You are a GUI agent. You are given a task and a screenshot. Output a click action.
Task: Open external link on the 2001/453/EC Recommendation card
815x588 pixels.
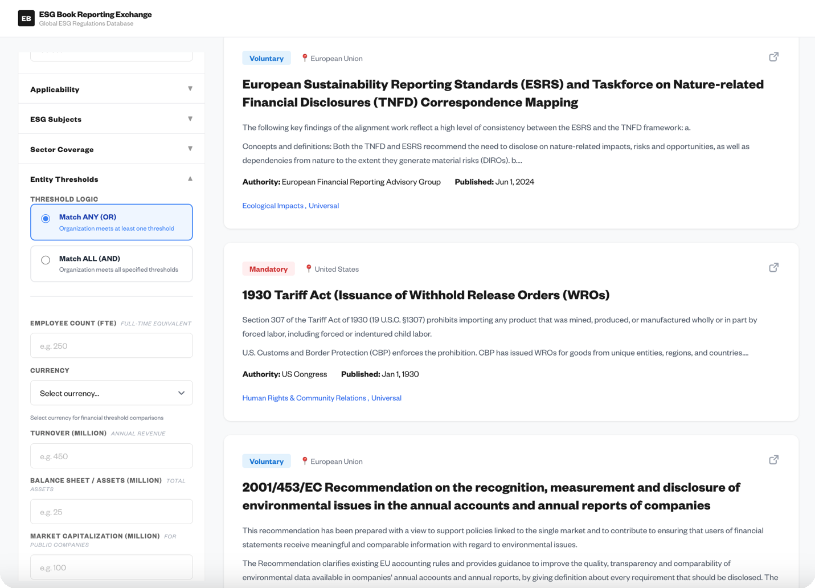tap(773, 459)
